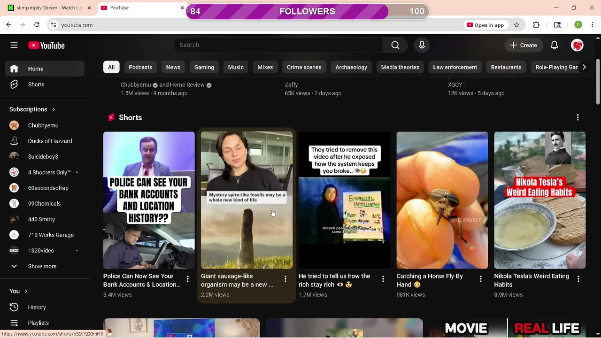Open the notifications bell
This screenshot has height=338, width=601.
tap(554, 45)
